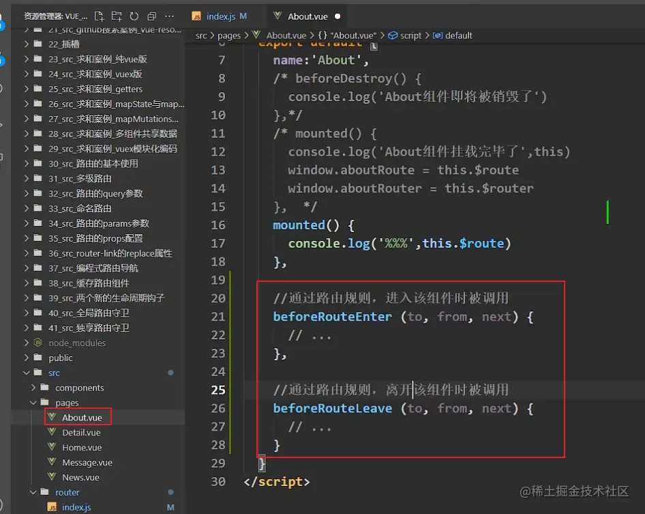Viewport: 645px width, 514px height.
Task: Click the script breadcrumb segment
Action: (405, 35)
